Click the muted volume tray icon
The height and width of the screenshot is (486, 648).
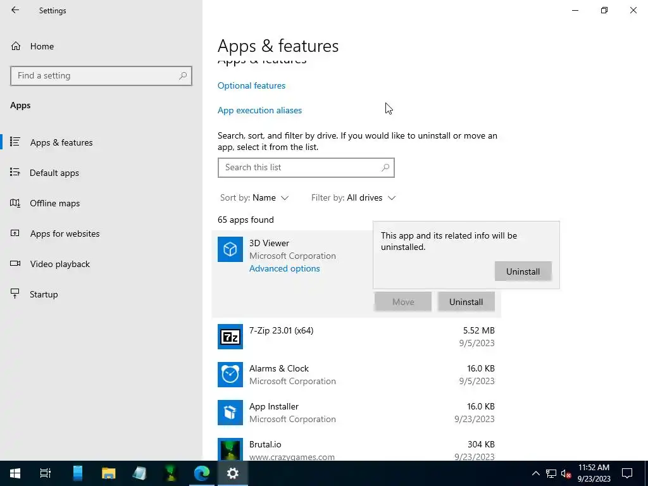[566, 473]
